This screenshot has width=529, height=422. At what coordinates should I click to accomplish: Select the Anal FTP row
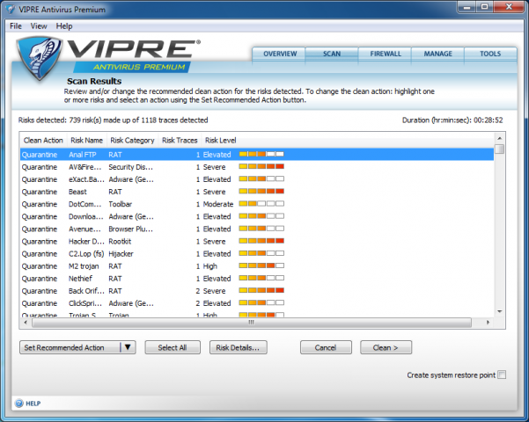(x=257, y=155)
